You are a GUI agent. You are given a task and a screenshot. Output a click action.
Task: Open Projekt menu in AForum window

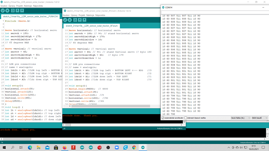coord(82,15)
